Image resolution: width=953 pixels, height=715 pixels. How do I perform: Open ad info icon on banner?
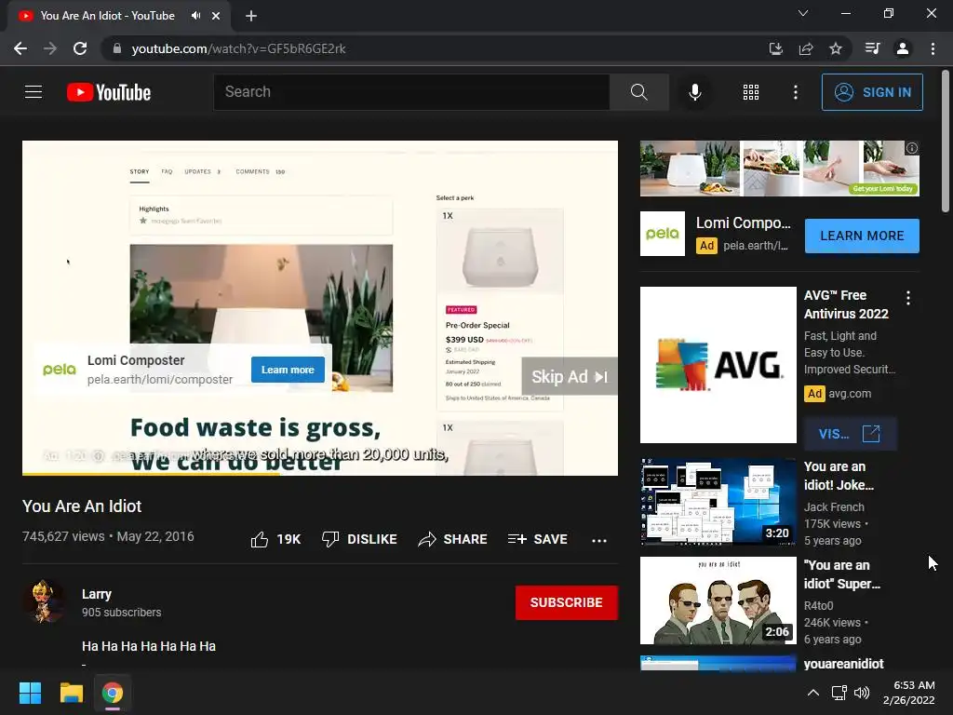(x=912, y=148)
